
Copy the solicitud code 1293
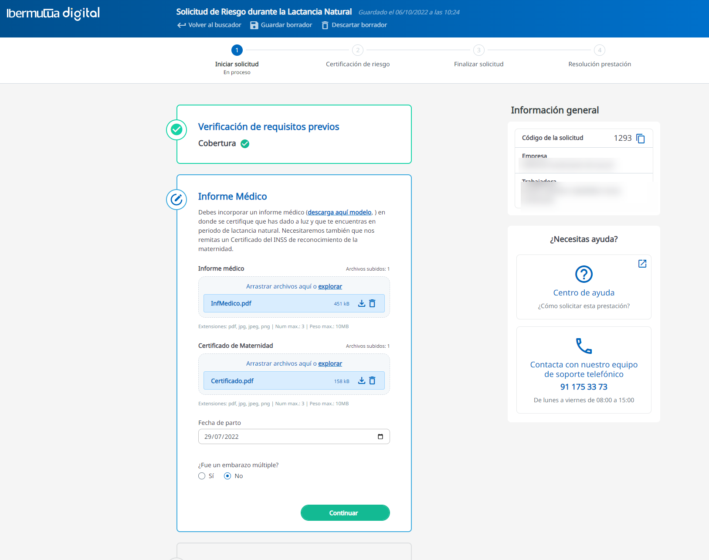click(640, 138)
